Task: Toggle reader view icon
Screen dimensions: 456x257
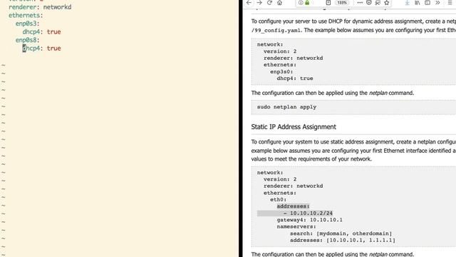Action: [x=328, y=3]
